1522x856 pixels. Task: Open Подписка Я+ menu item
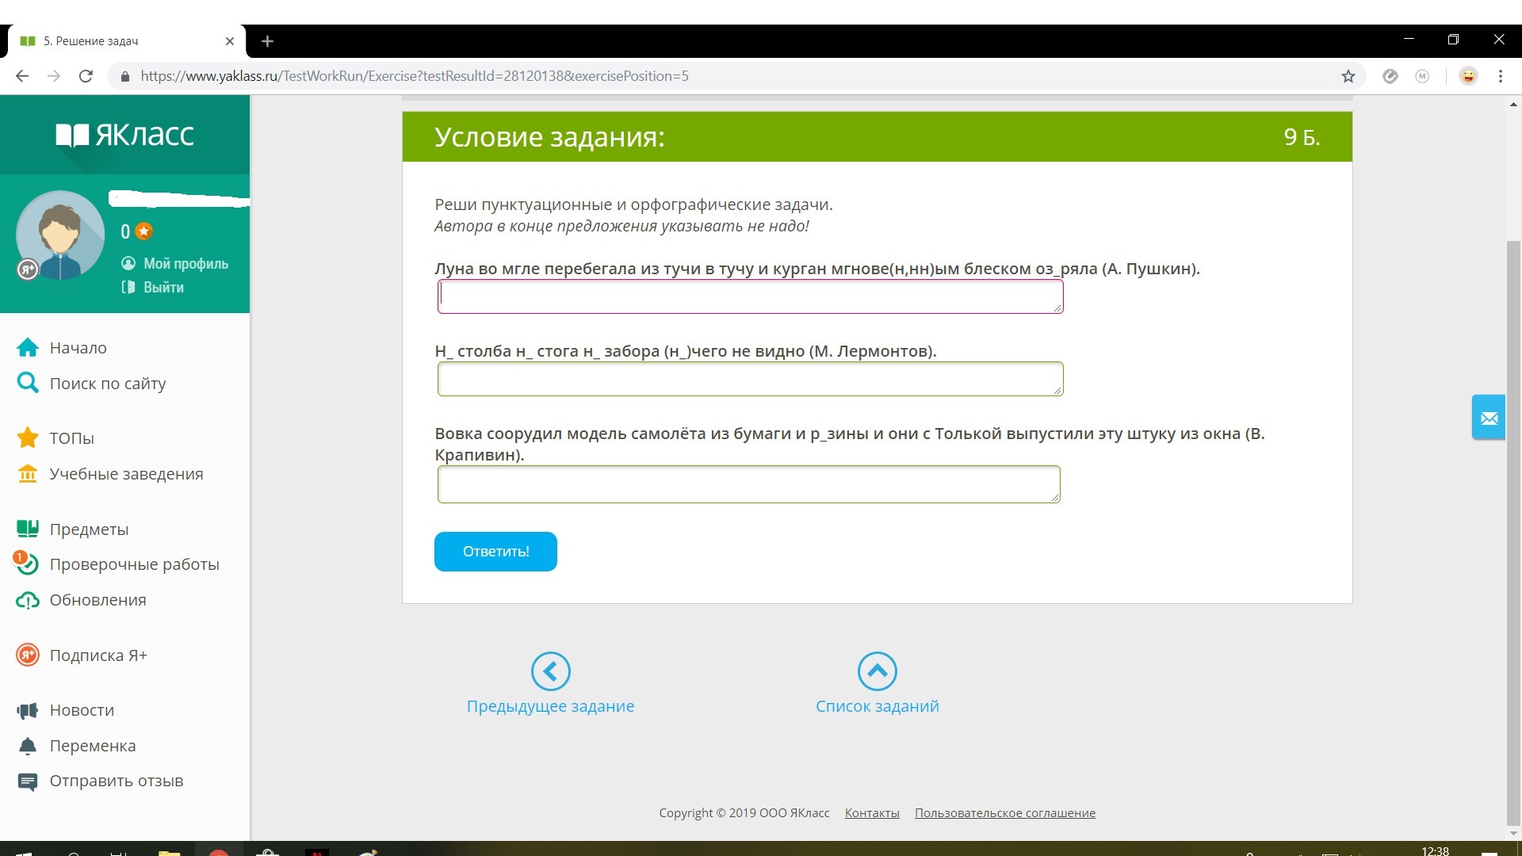[x=98, y=655]
